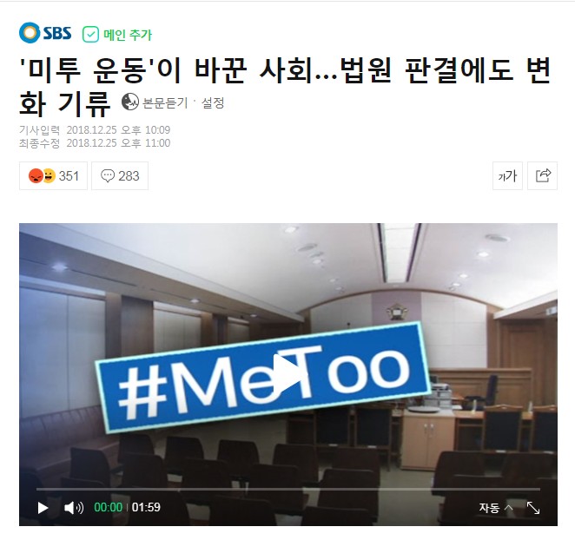Click the 본문듣기 text link
575x540 pixels.
pos(165,102)
